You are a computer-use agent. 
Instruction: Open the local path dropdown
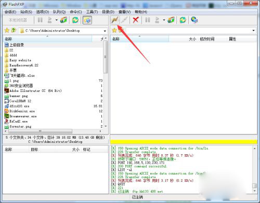point(105,31)
